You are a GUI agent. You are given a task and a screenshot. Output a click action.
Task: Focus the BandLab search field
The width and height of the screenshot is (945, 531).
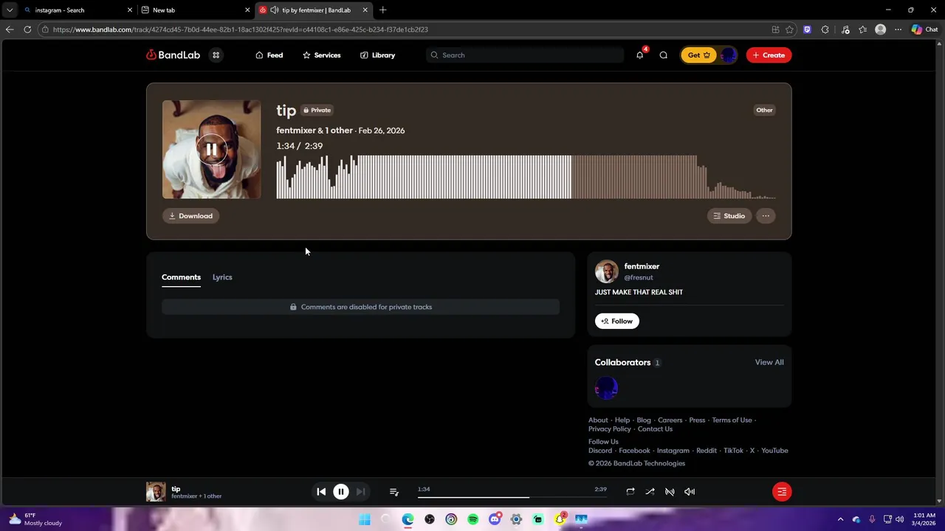click(525, 55)
